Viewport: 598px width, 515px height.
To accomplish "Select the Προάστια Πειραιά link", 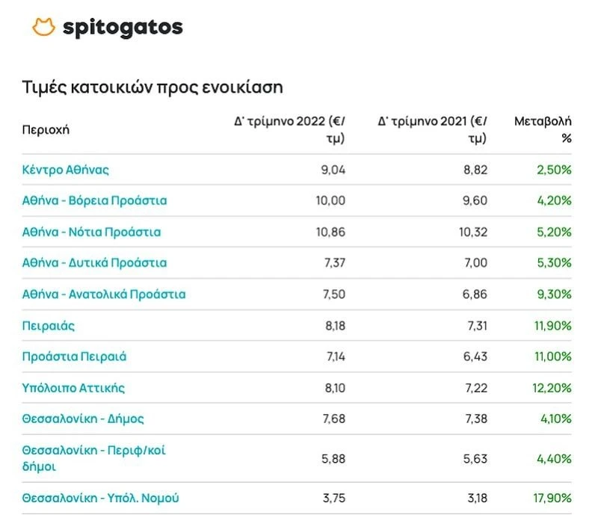I will click(x=74, y=356).
